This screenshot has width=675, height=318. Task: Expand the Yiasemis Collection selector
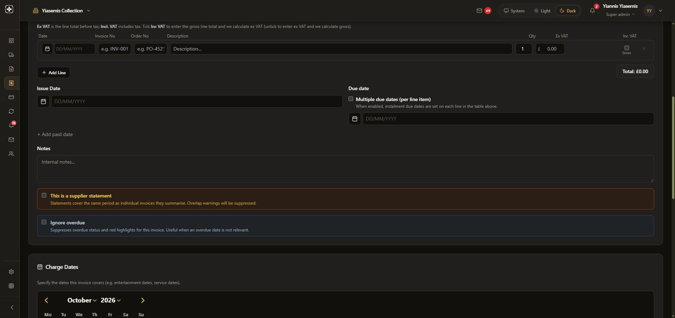62,11
